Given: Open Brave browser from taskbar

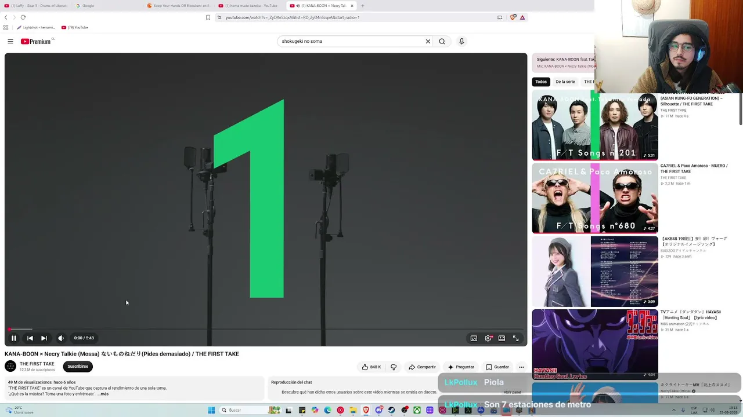Looking at the screenshot, I should pos(366,411).
